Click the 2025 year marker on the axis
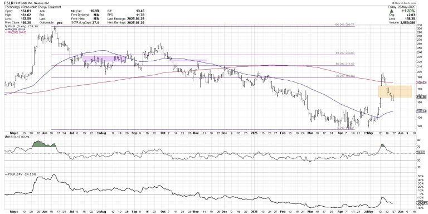428x214 pixels. click(x=254, y=134)
